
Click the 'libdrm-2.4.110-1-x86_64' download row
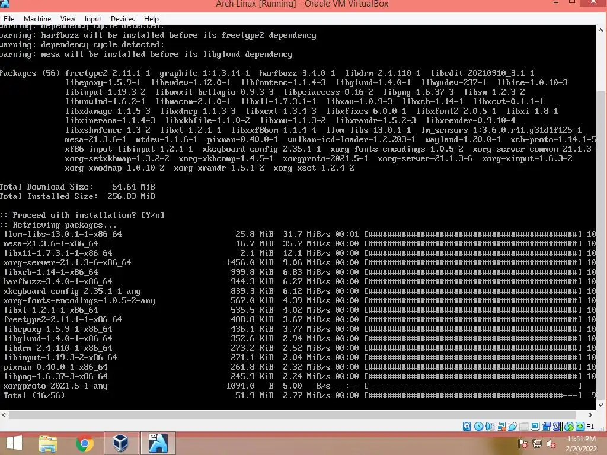point(298,348)
